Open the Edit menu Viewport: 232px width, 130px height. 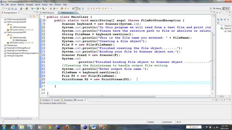tap(7, 5)
